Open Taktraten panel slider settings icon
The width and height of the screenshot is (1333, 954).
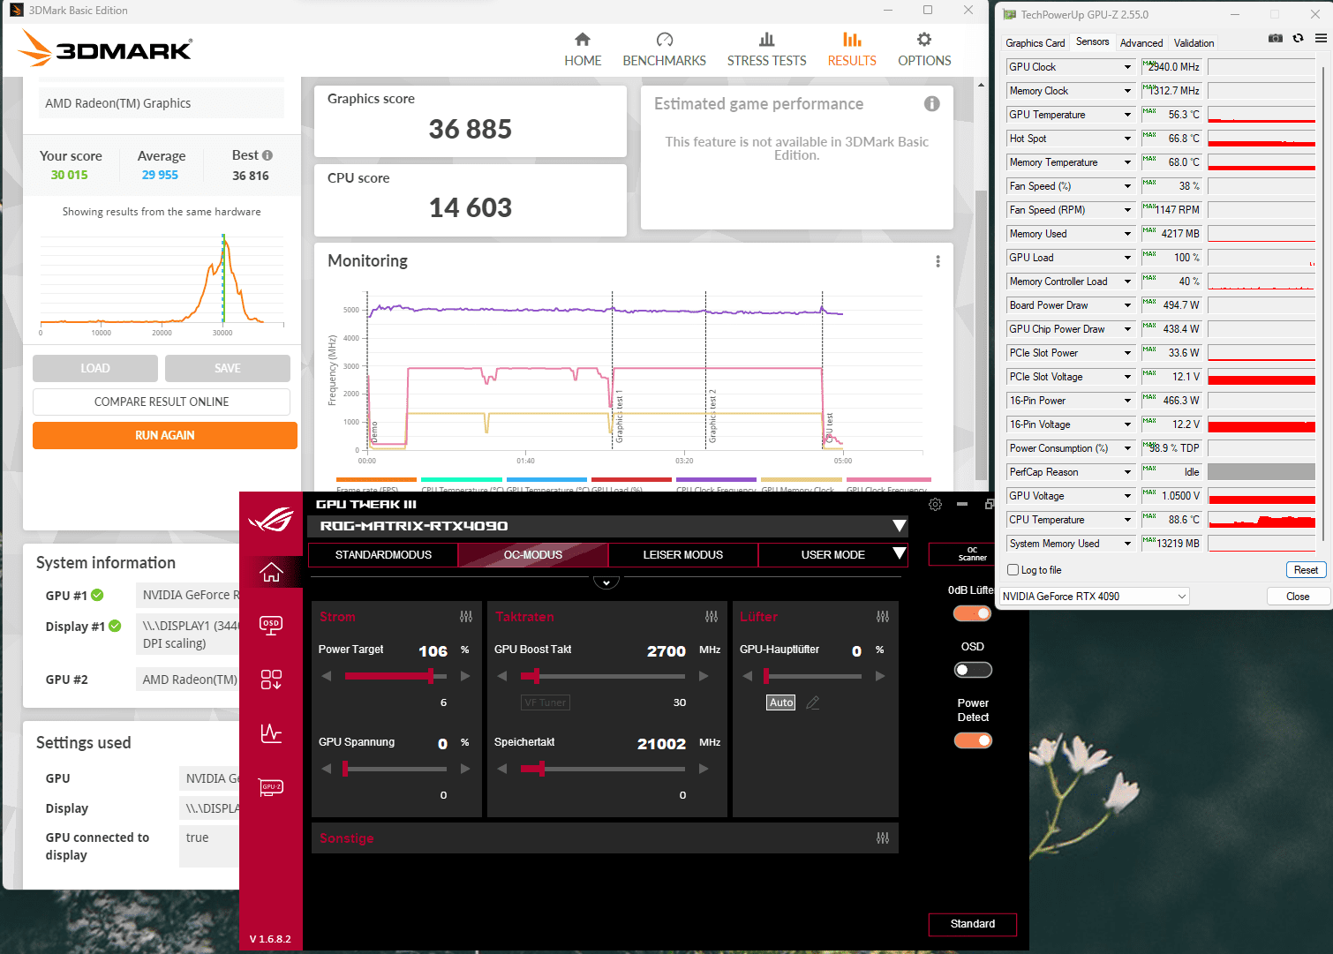coord(712,616)
